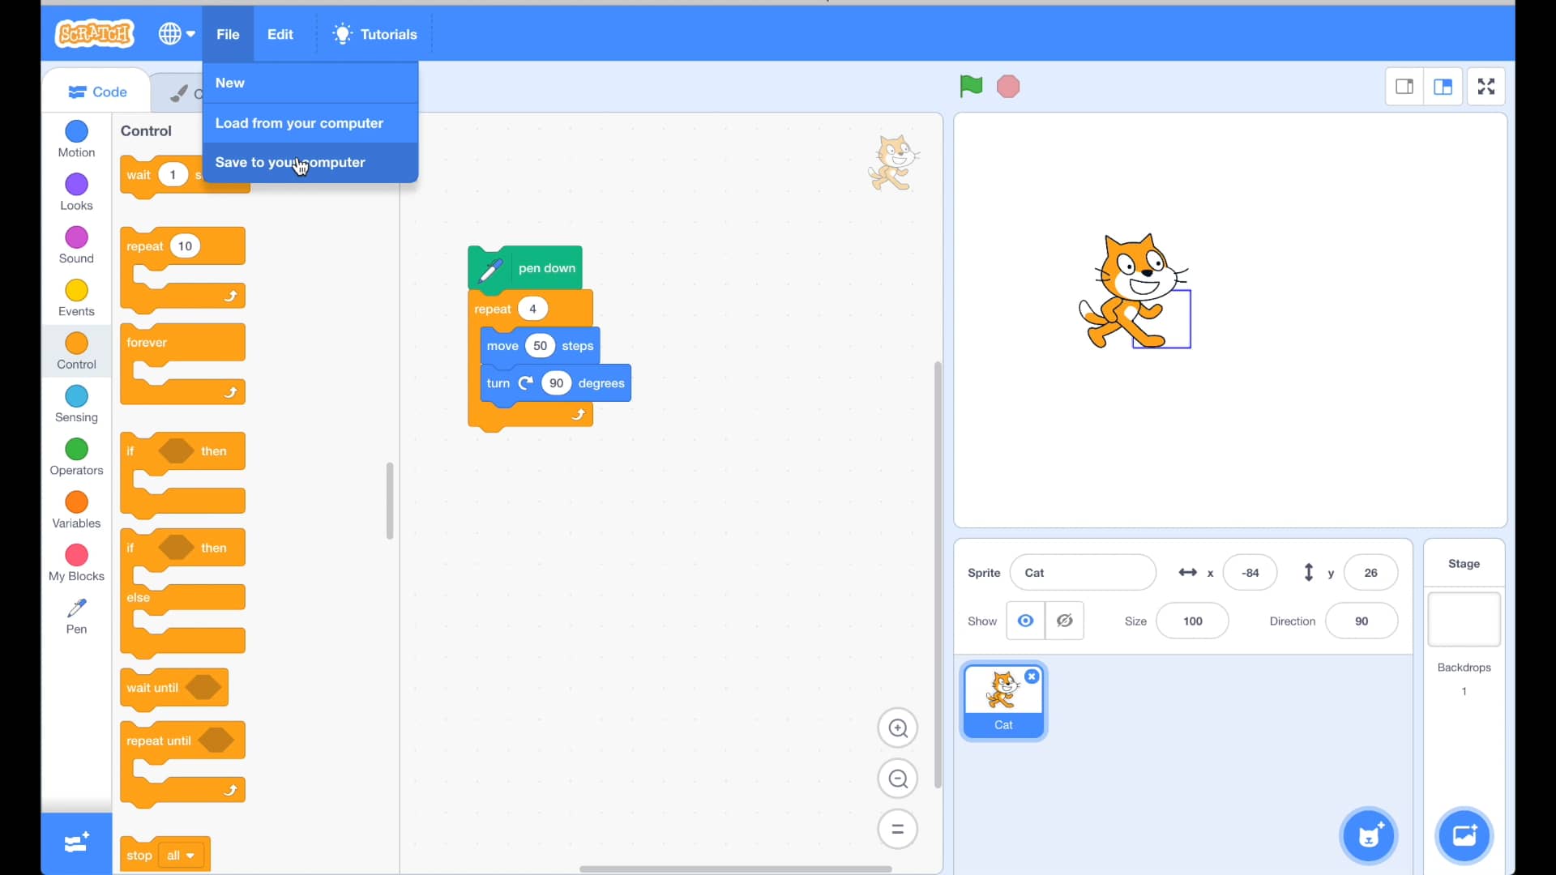Select Save to your computer
The width and height of the screenshot is (1556, 875).
pos(289,161)
